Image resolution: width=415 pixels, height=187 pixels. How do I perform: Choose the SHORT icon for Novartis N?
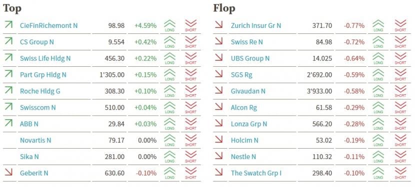tap(191, 140)
